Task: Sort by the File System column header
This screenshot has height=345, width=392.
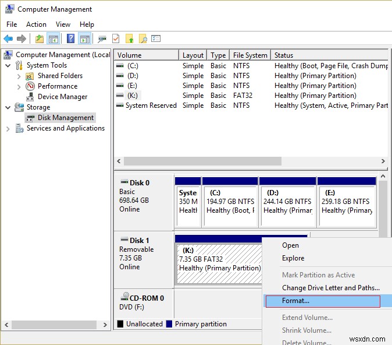Action: click(x=250, y=55)
